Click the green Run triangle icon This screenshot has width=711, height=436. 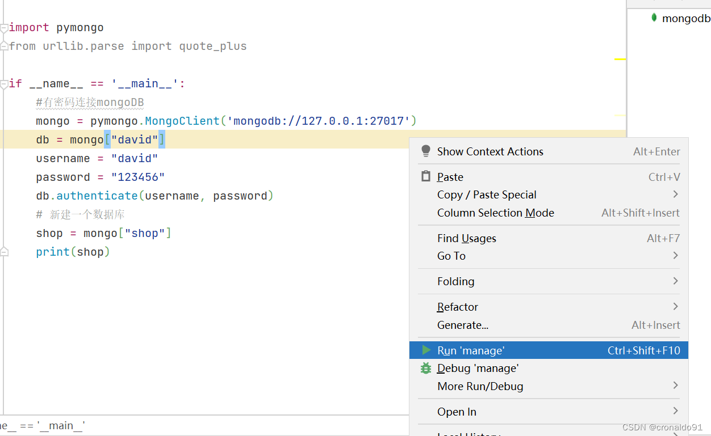point(426,350)
